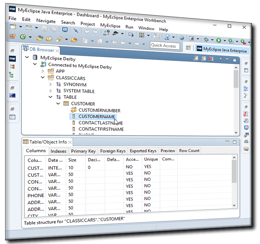
Task: Switch to the Indexes tab
Action: [x=58, y=151]
